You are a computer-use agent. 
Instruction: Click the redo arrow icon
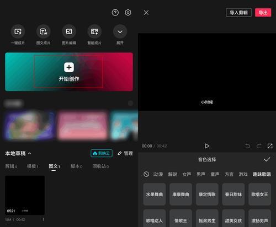[259, 146]
